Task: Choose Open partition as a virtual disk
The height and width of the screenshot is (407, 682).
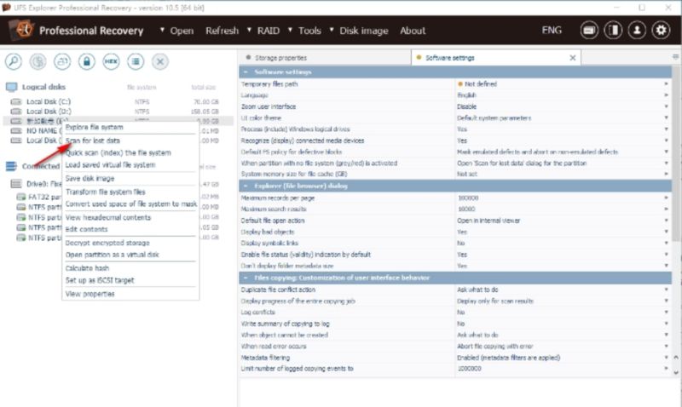Action: [113, 255]
